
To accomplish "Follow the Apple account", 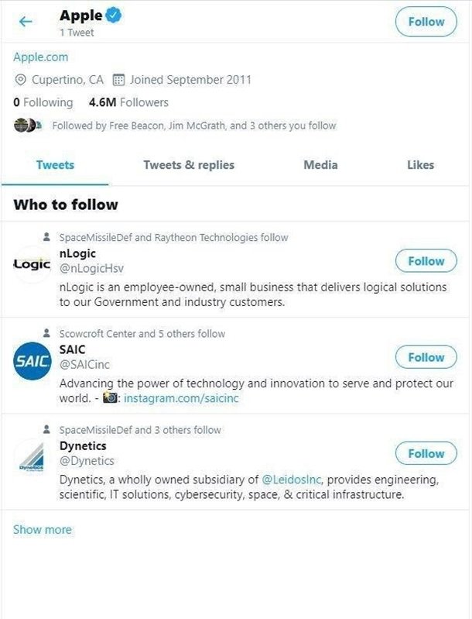I will click(426, 22).
